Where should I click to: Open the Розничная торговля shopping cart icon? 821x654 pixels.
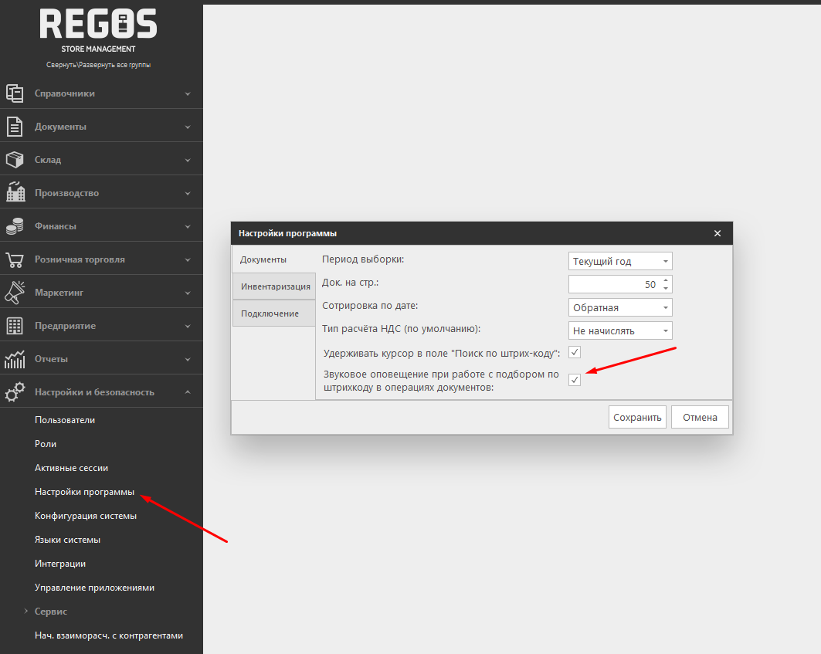15,259
